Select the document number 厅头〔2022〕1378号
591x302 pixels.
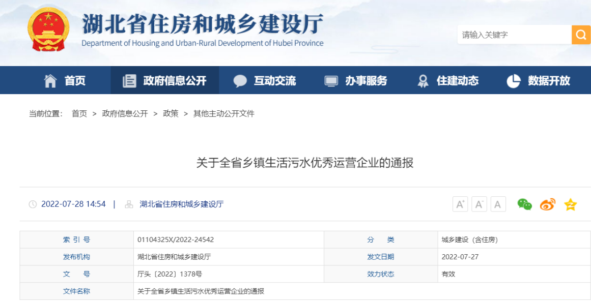tap(170, 274)
